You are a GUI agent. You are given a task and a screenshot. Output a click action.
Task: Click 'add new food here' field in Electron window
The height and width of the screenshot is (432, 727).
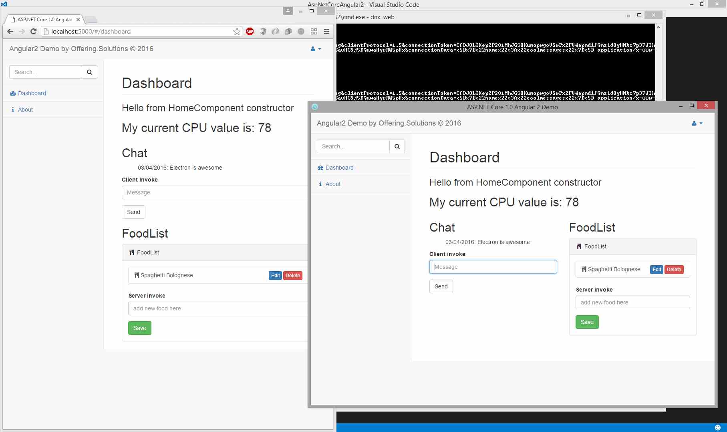click(633, 302)
